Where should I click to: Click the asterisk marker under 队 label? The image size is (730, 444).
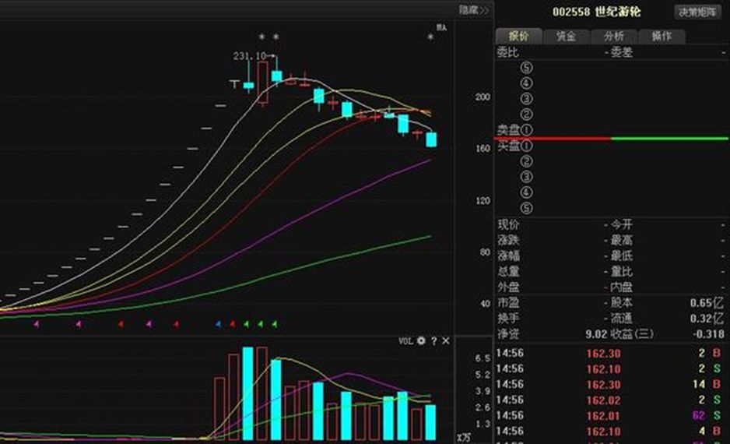point(430,37)
